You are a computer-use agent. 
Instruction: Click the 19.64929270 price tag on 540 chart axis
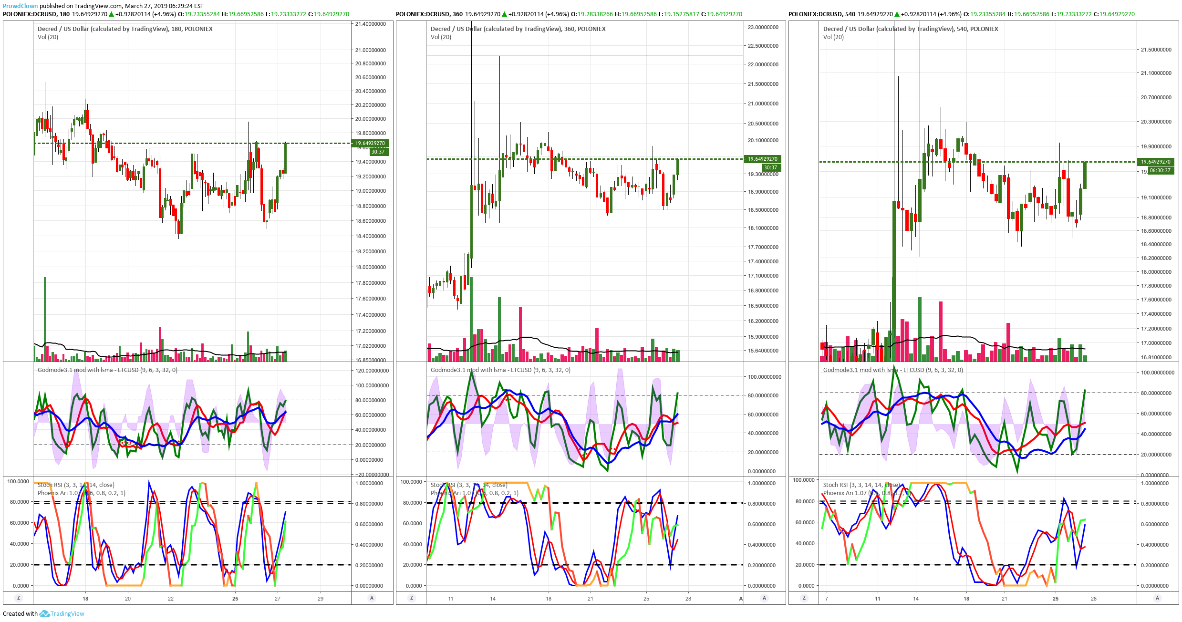tap(1156, 162)
